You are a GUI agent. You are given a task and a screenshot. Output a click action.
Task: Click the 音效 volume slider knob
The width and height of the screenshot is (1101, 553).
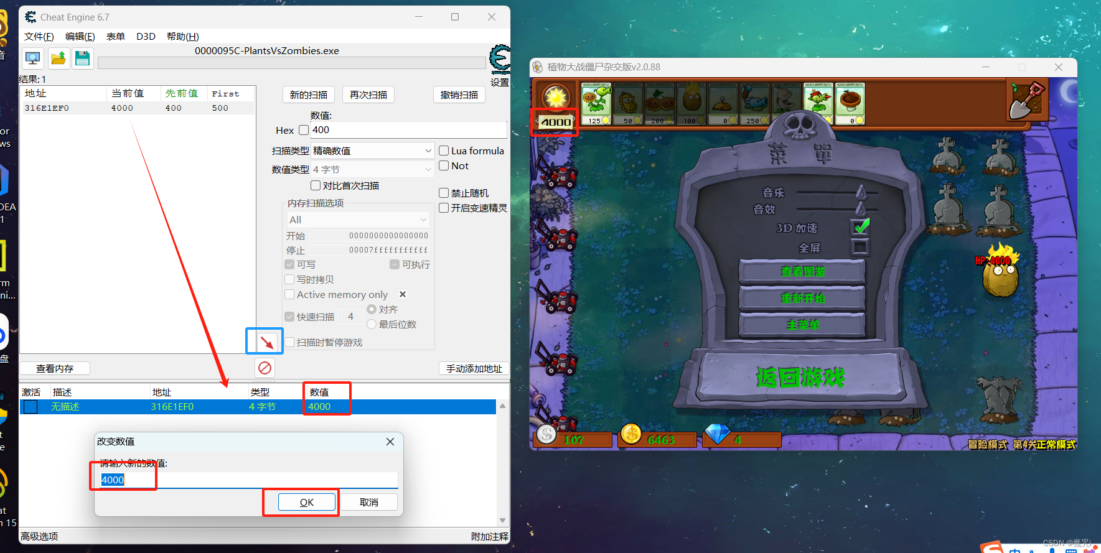click(861, 208)
